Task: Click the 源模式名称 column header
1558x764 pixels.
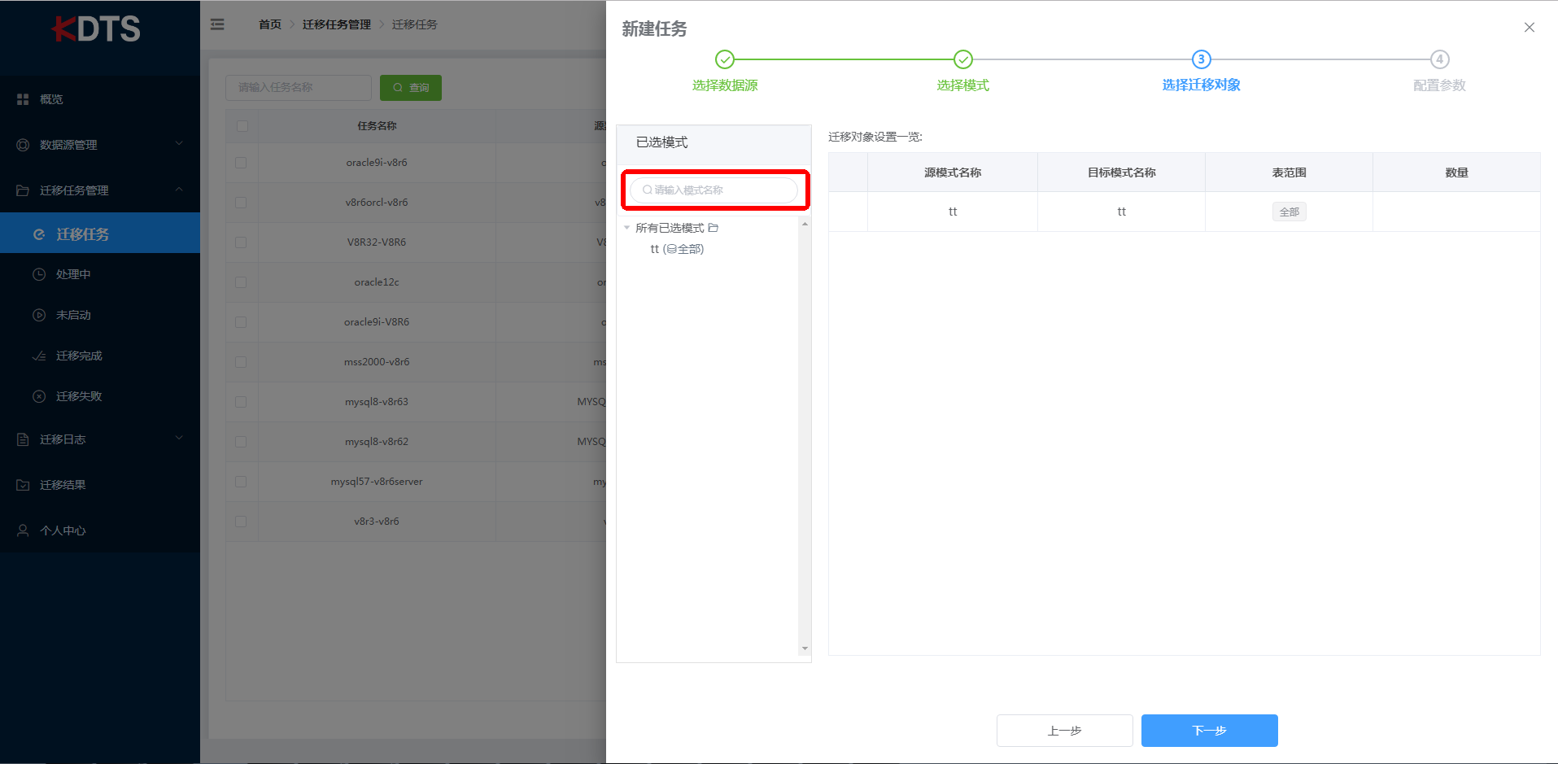Action: coord(953,172)
